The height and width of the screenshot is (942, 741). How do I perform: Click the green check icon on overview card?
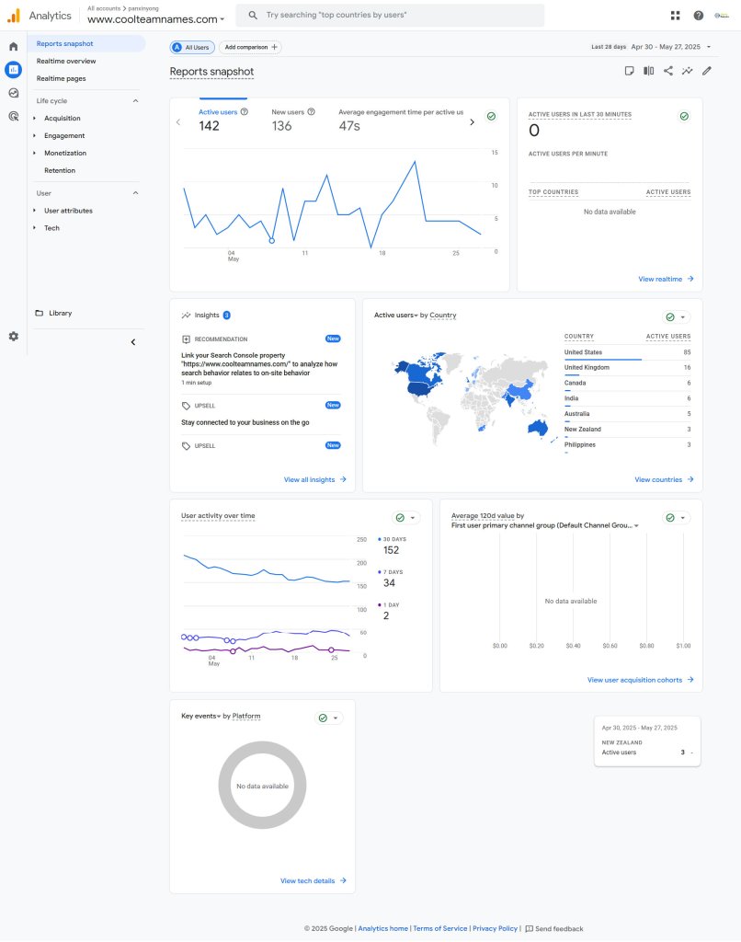tap(491, 116)
